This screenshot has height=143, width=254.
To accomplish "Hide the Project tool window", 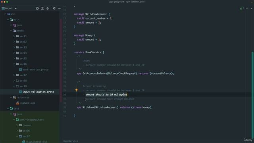I will click(59, 8).
